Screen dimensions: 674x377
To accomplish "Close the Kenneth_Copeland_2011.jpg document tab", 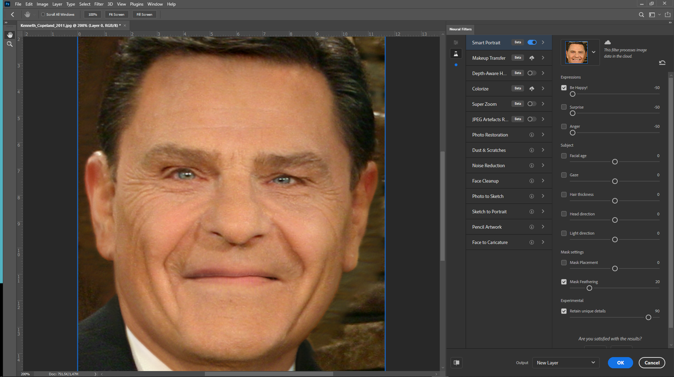I will (x=125, y=25).
